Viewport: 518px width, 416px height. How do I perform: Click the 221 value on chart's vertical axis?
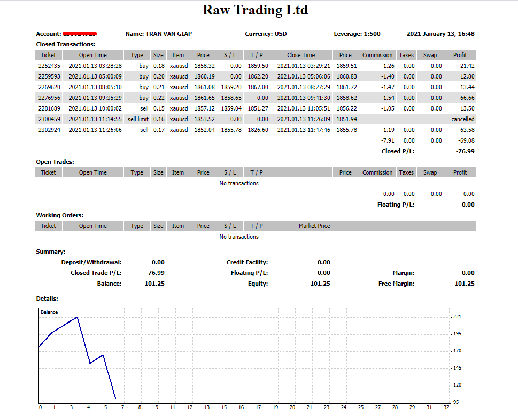pos(457,317)
